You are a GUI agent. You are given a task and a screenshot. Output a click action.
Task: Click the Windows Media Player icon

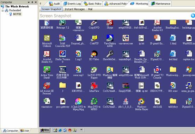click(x=141, y=104)
